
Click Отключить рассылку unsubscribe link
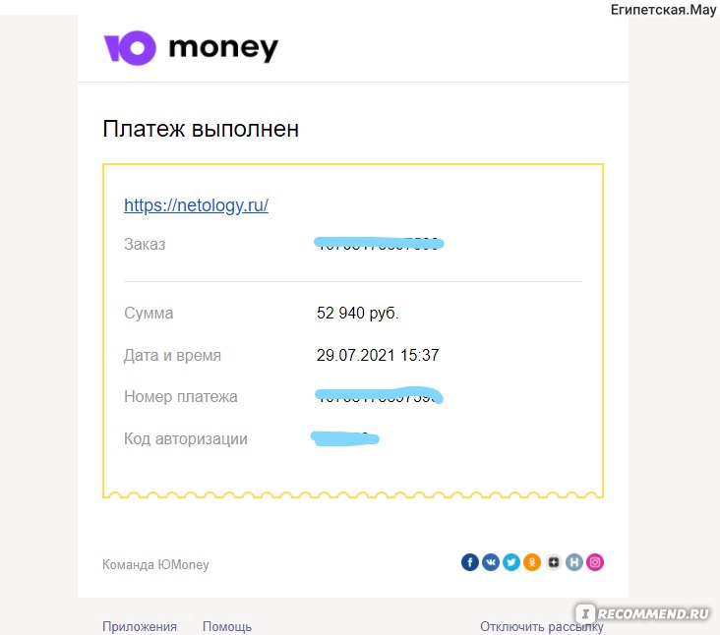tap(541, 626)
